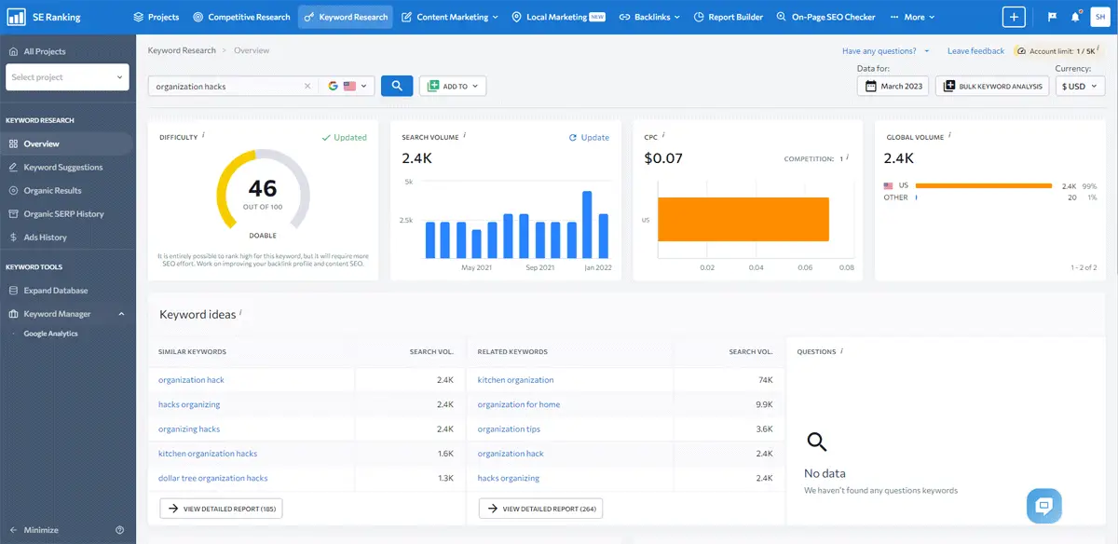Show the Questions info tooltip
1118x544 pixels.
pyautogui.click(x=841, y=350)
